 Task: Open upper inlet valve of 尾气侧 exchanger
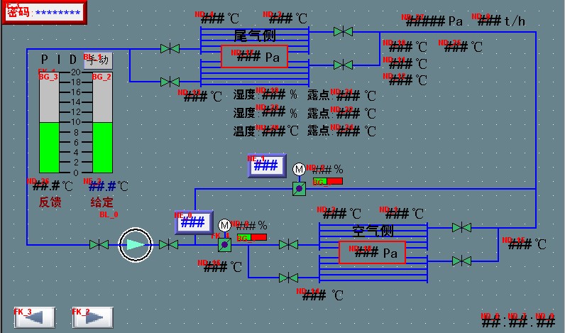pos(170,49)
